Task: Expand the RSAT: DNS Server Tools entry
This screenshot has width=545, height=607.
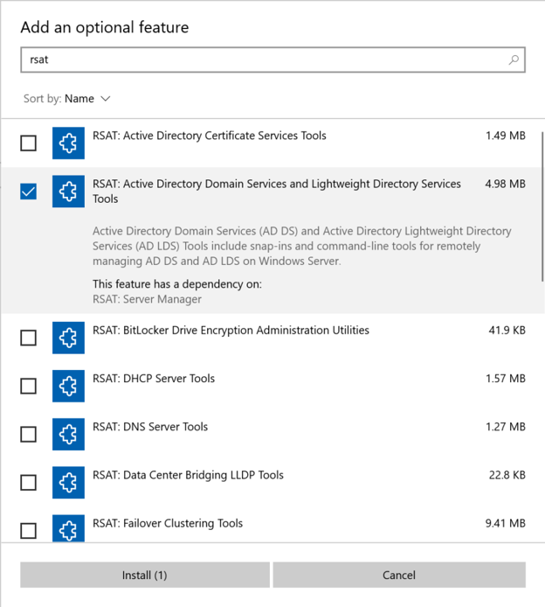Action: pos(272,434)
